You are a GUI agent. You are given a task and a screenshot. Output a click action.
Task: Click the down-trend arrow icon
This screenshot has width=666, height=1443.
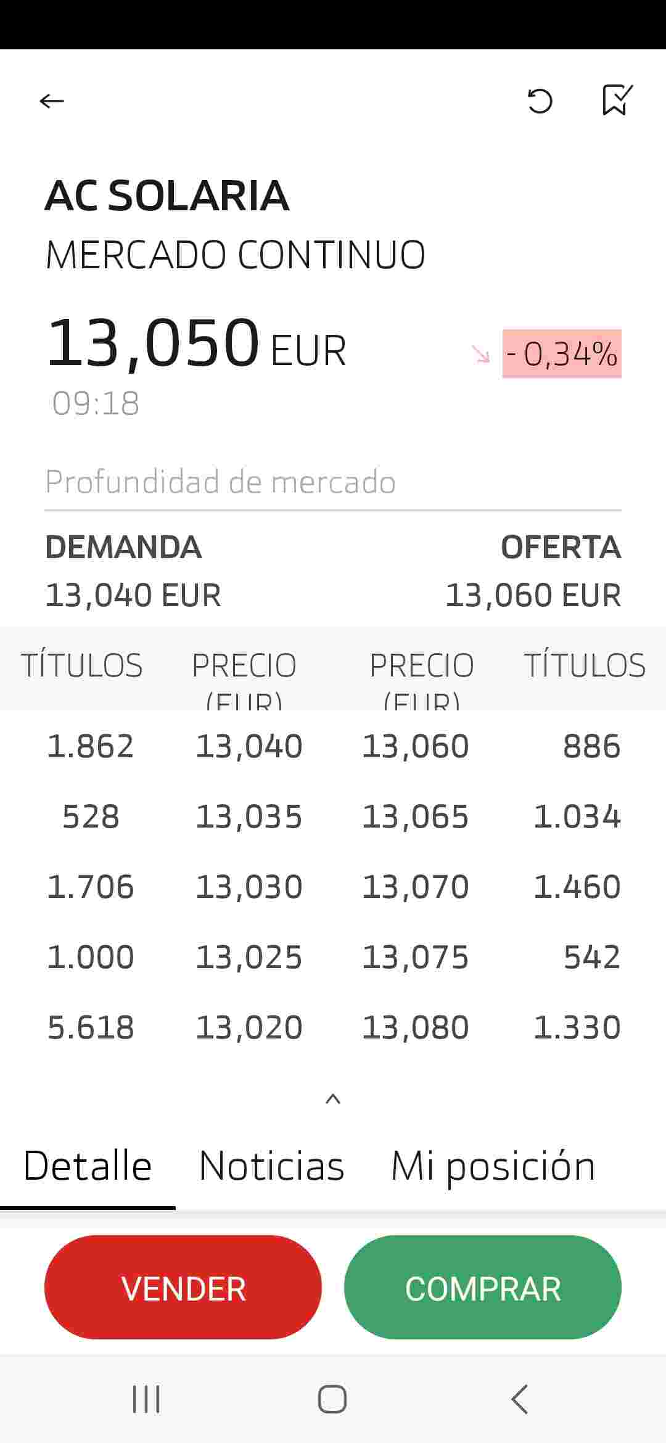480,354
